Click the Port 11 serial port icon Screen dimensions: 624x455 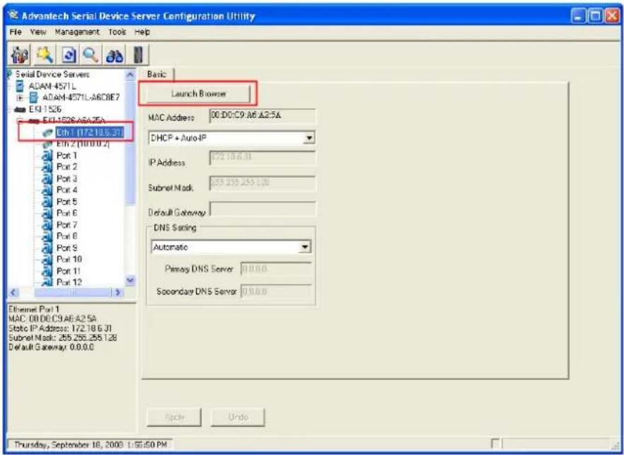point(47,271)
